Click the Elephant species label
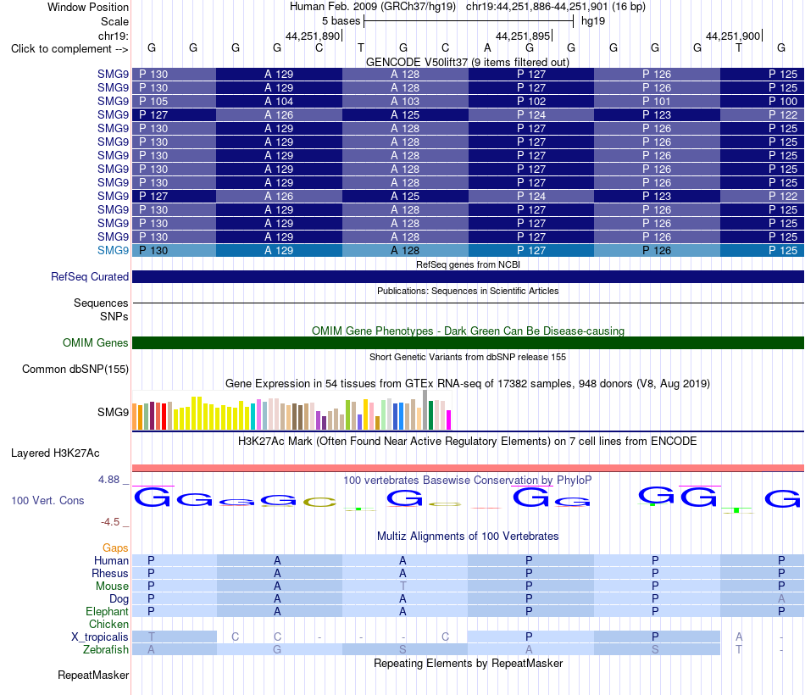 (x=107, y=611)
